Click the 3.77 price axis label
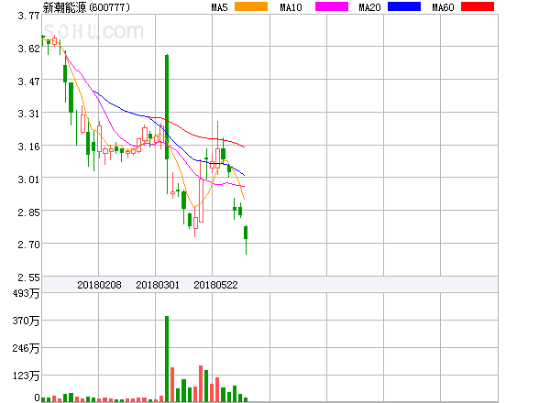 tap(28, 16)
